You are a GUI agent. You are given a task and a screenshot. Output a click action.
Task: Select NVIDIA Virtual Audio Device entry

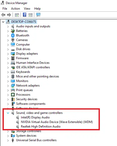57,122
